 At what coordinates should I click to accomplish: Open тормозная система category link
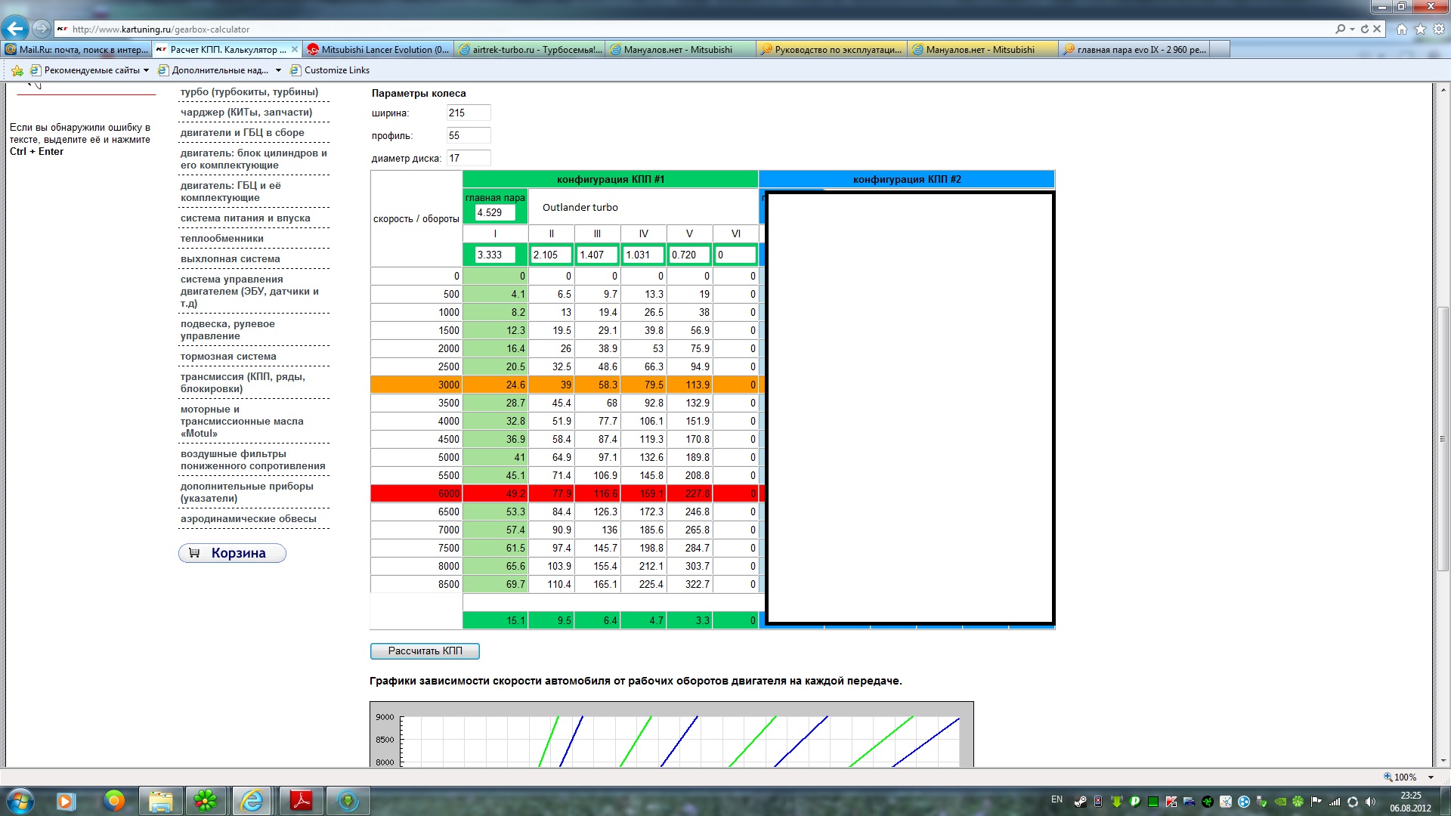pyautogui.click(x=228, y=357)
